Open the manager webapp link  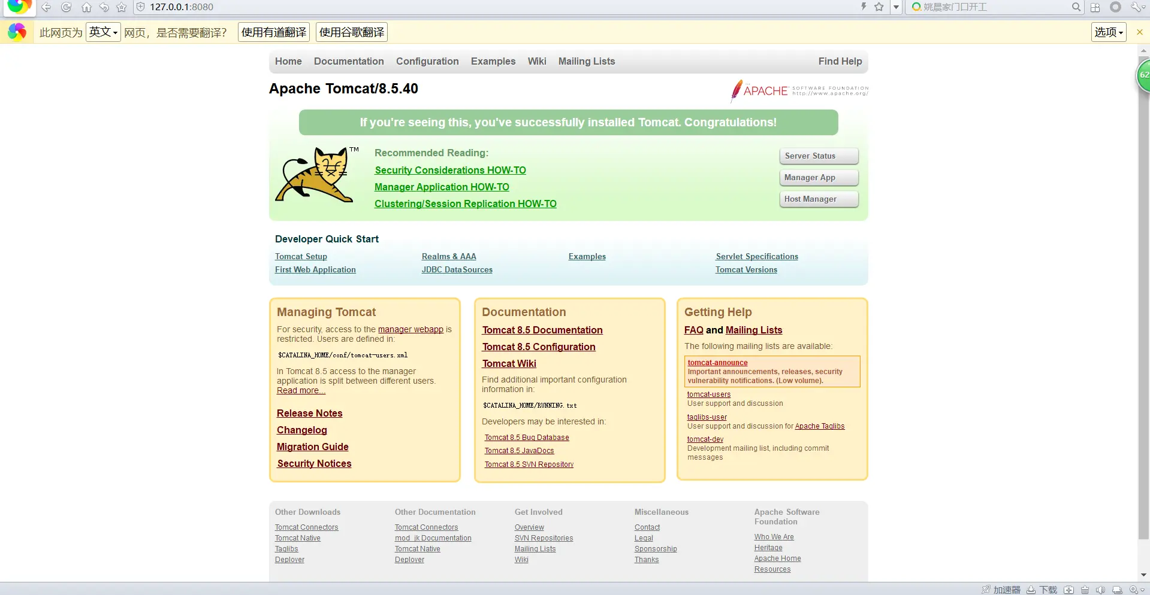(x=411, y=329)
